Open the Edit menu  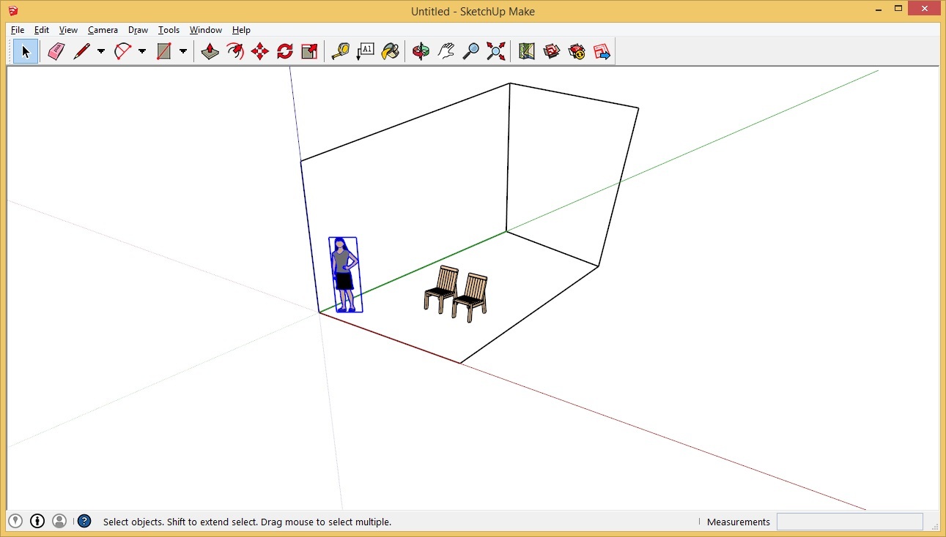(x=42, y=30)
